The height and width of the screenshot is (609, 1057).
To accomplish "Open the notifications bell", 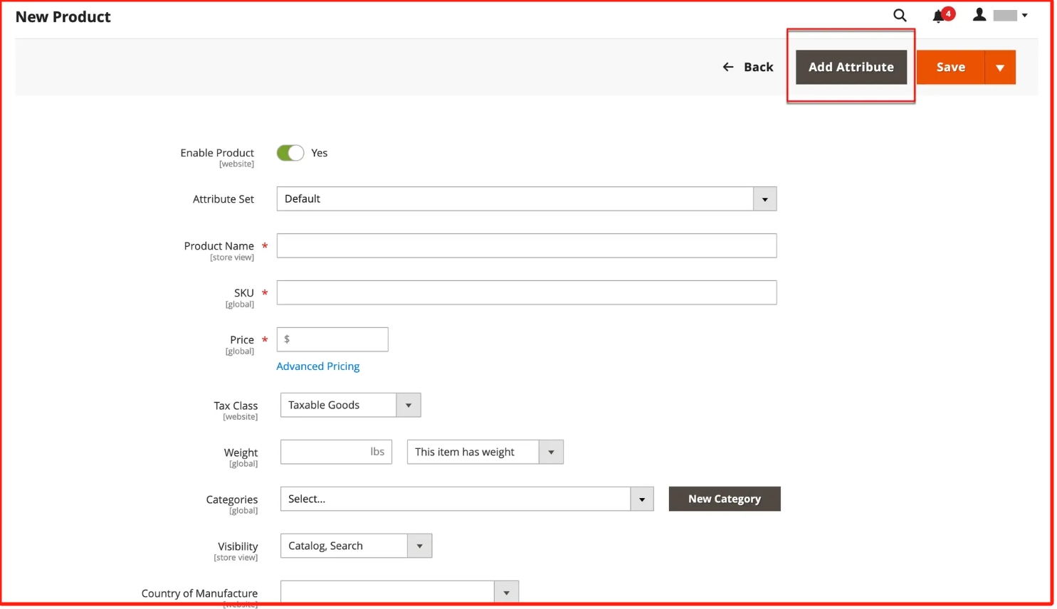I will click(x=940, y=16).
